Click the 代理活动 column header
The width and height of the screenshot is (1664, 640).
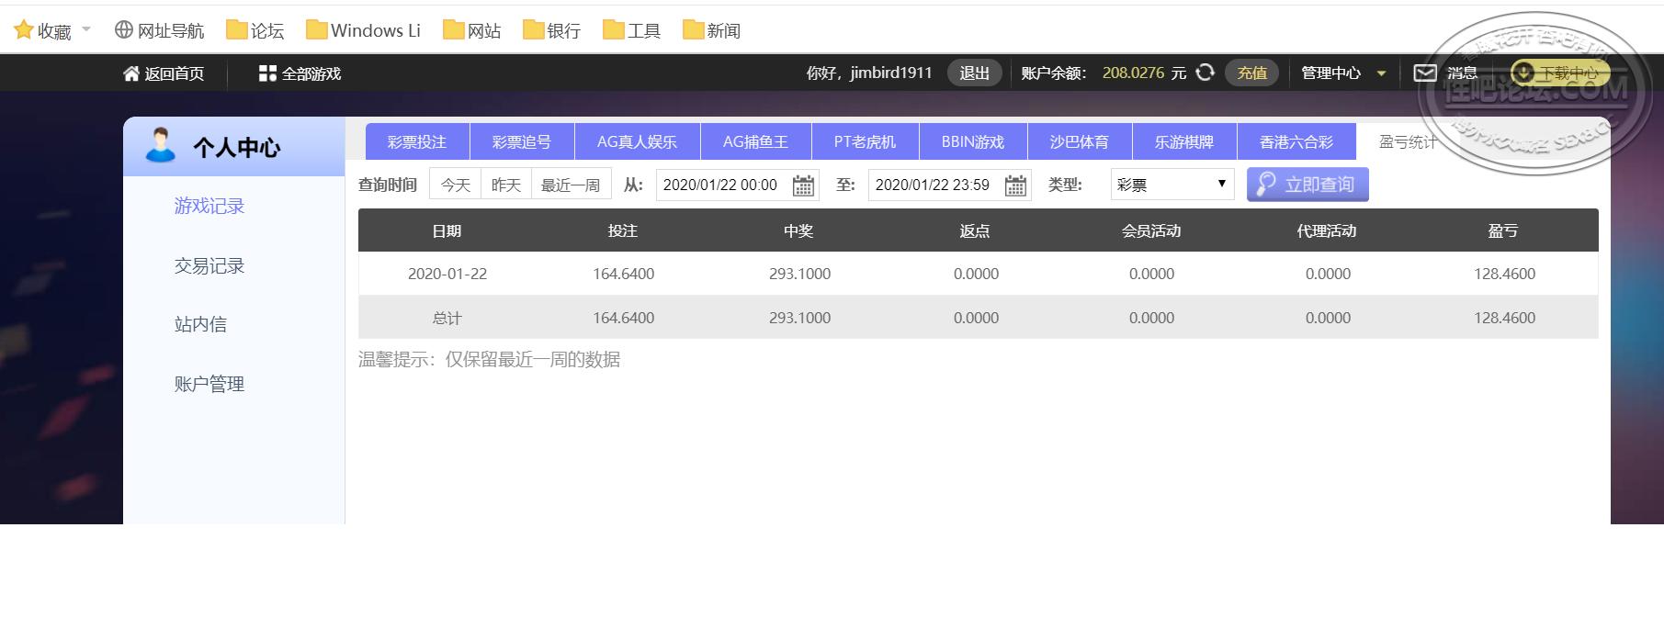[1327, 230]
